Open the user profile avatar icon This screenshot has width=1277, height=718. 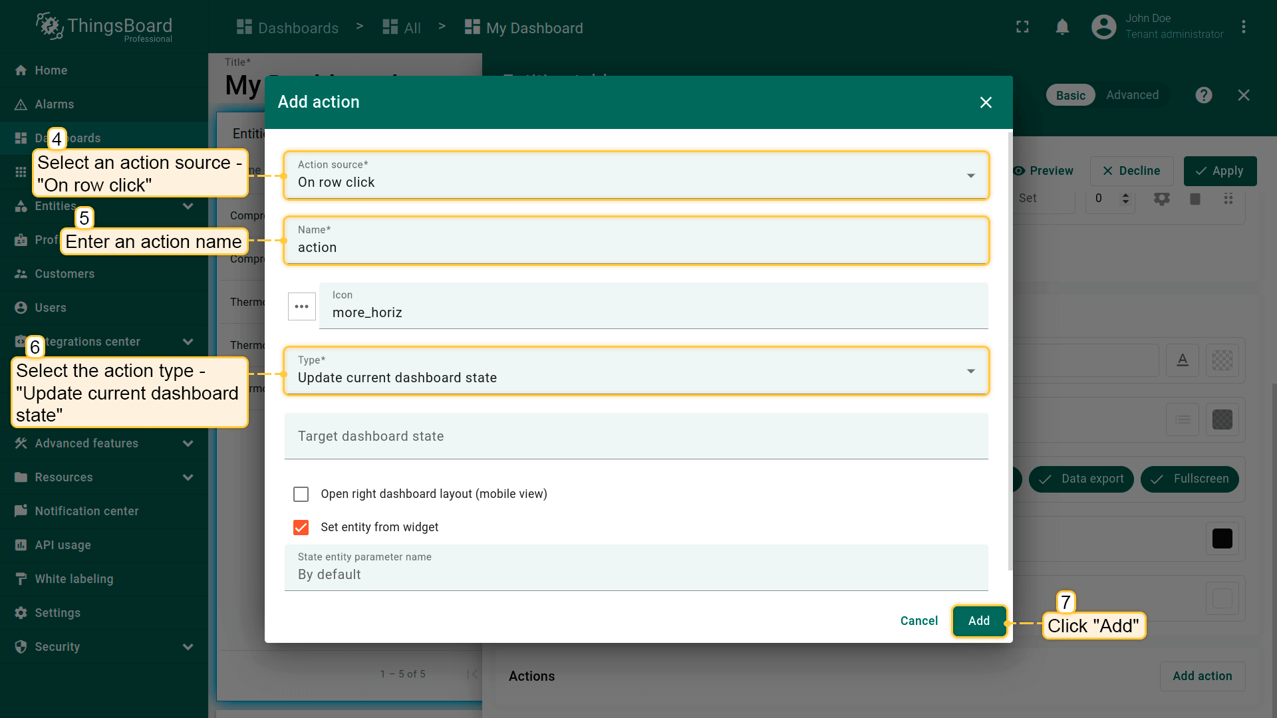[1103, 27]
